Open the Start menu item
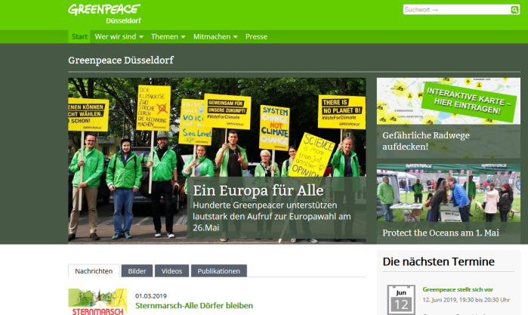 click(x=79, y=36)
